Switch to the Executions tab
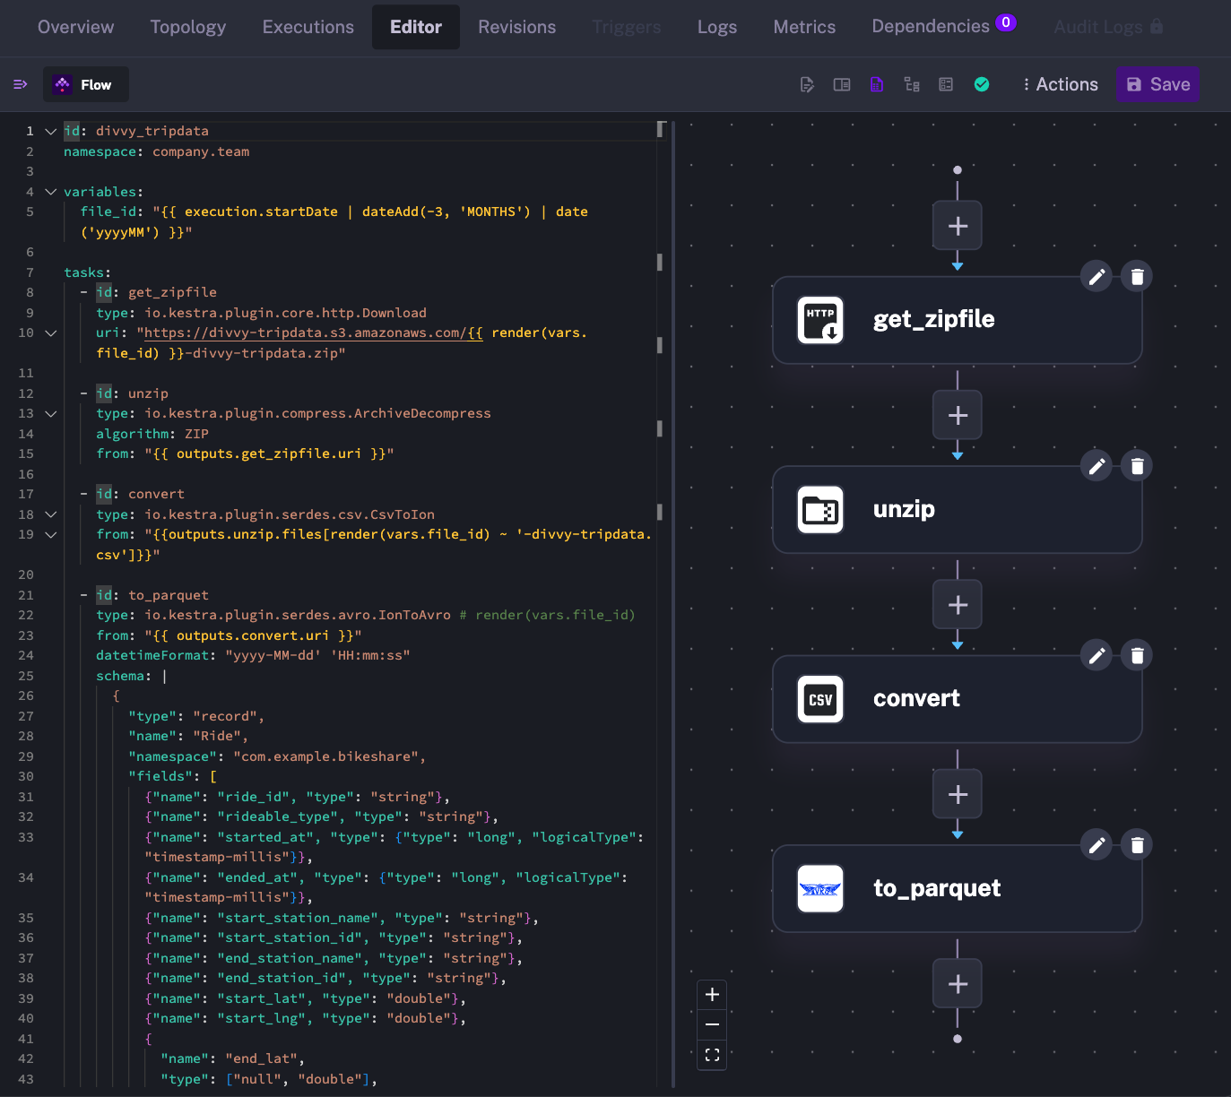 click(x=308, y=27)
